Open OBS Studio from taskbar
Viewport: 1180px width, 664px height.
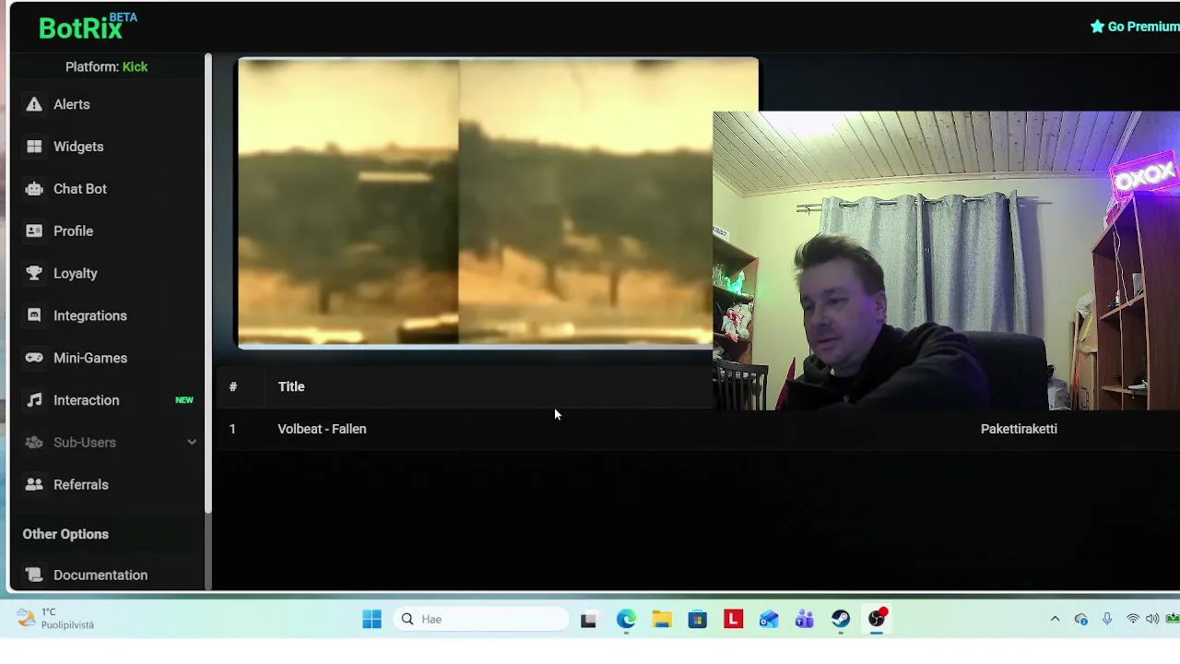(877, 619)
